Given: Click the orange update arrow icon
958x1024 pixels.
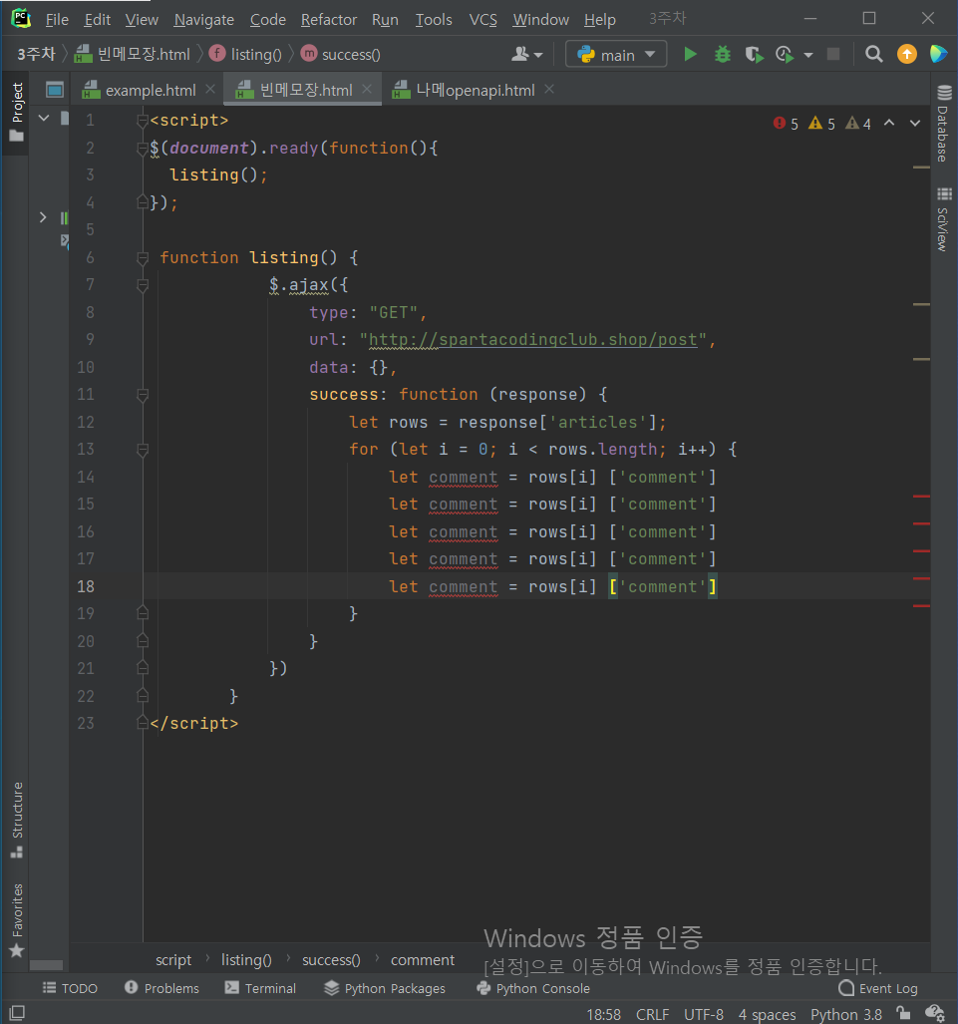Looking at the screenshot, I should 906,54.
